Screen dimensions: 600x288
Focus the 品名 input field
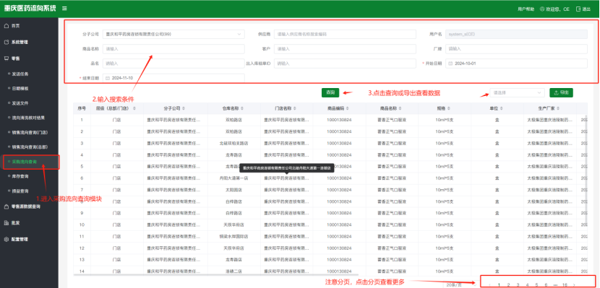[x=173, y=64]
